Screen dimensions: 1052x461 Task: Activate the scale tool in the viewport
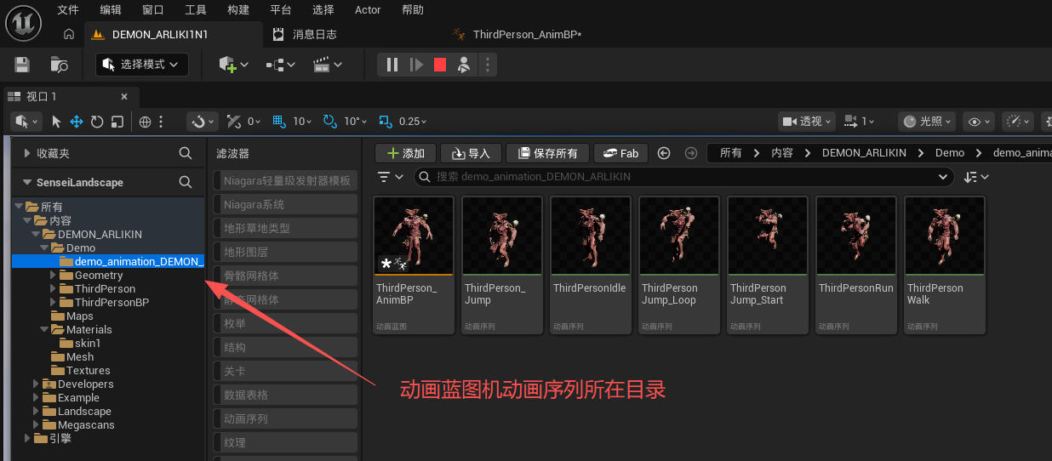pyautogui.click(x=117, y=122)
